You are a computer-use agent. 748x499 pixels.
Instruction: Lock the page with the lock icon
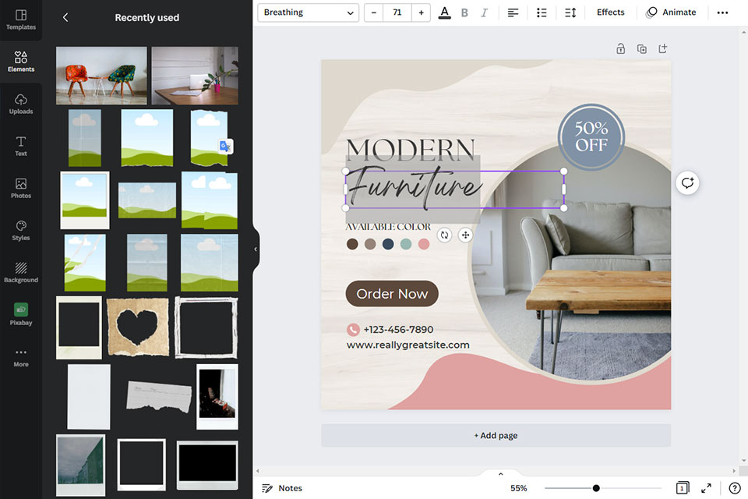[620, 48]
